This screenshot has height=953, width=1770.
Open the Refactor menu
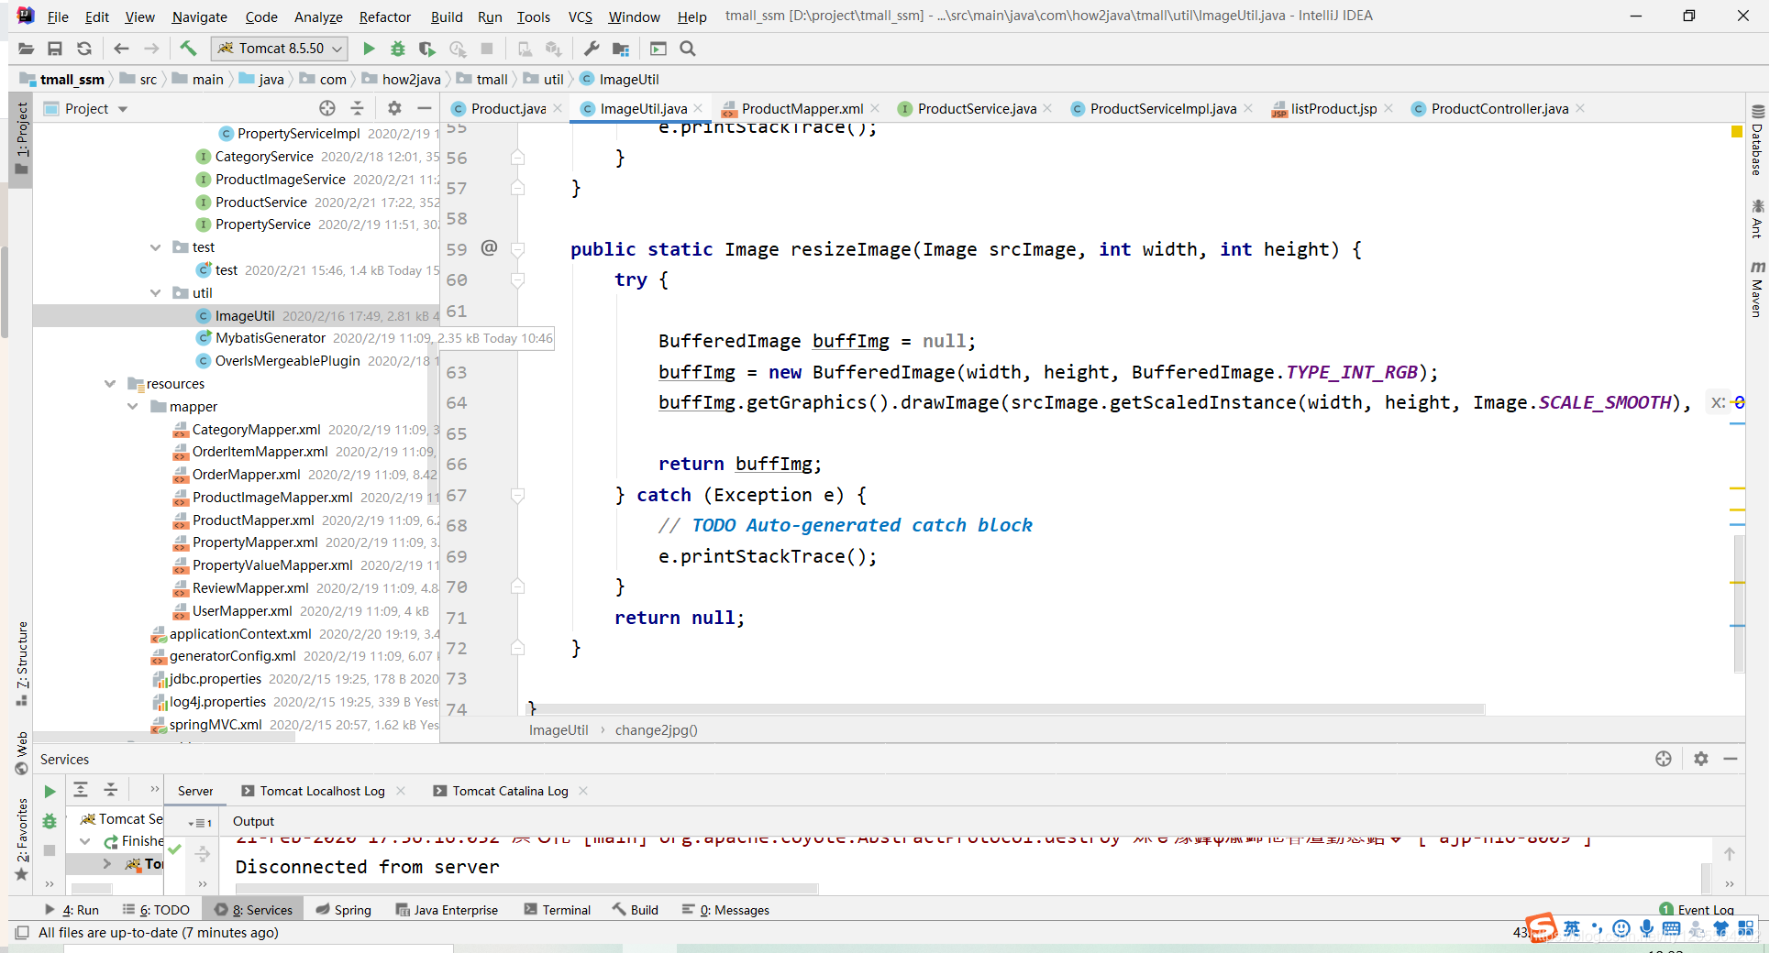point(384,16)
